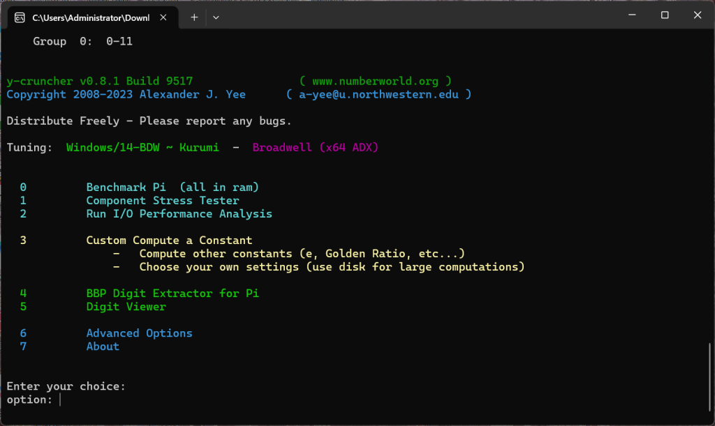Click the www.numberworld.org address

(375, 81)
